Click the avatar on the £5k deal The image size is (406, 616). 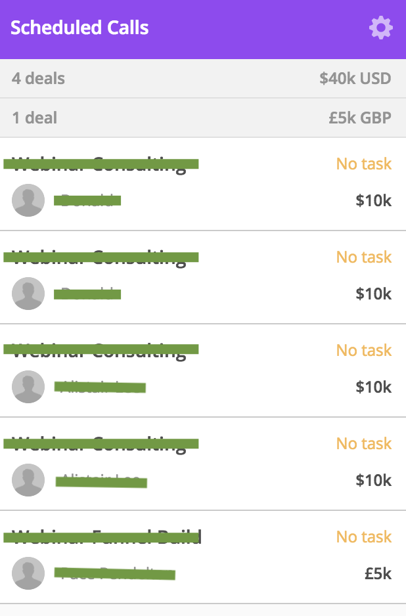(28, 573)
